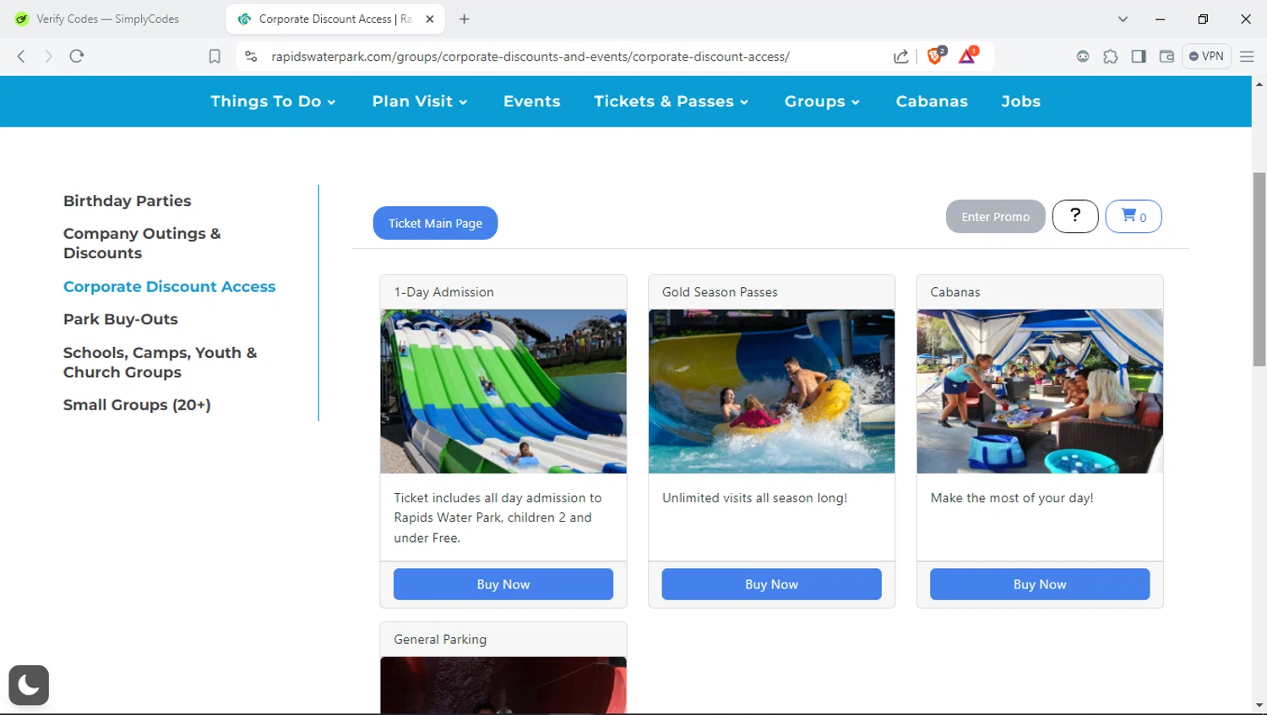Buy Now for Cabanas card
1267x715 pixels.
[x=1040, y=584]
